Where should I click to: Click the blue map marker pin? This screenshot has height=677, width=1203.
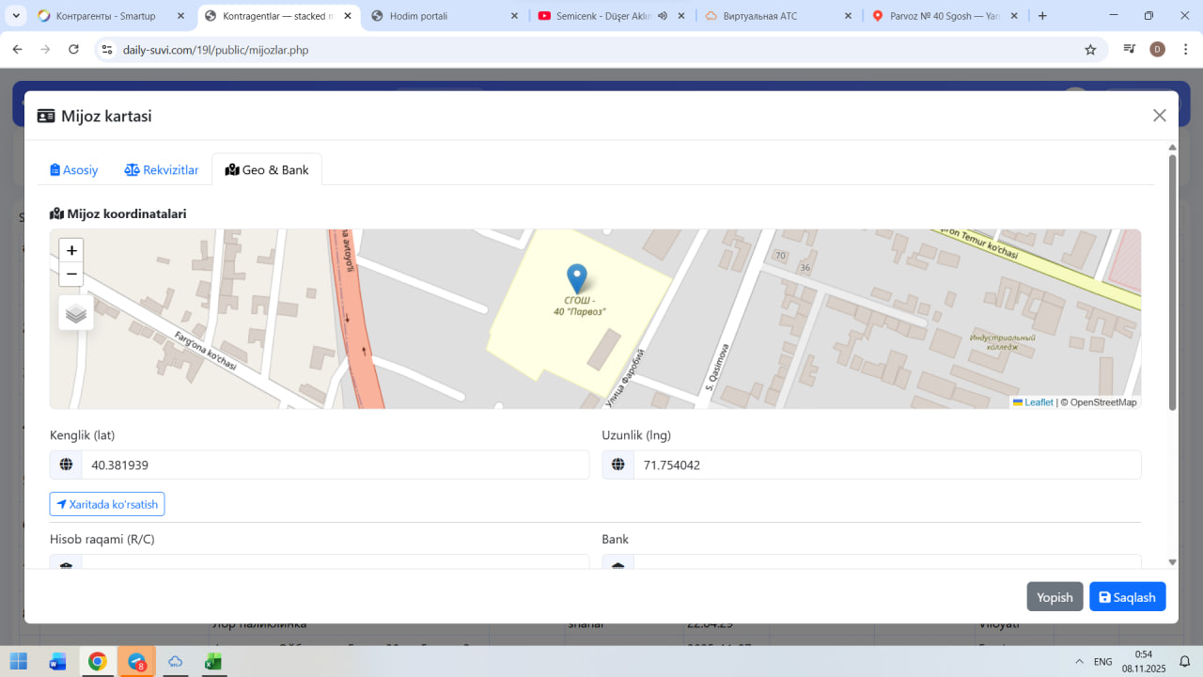(577, 278)
